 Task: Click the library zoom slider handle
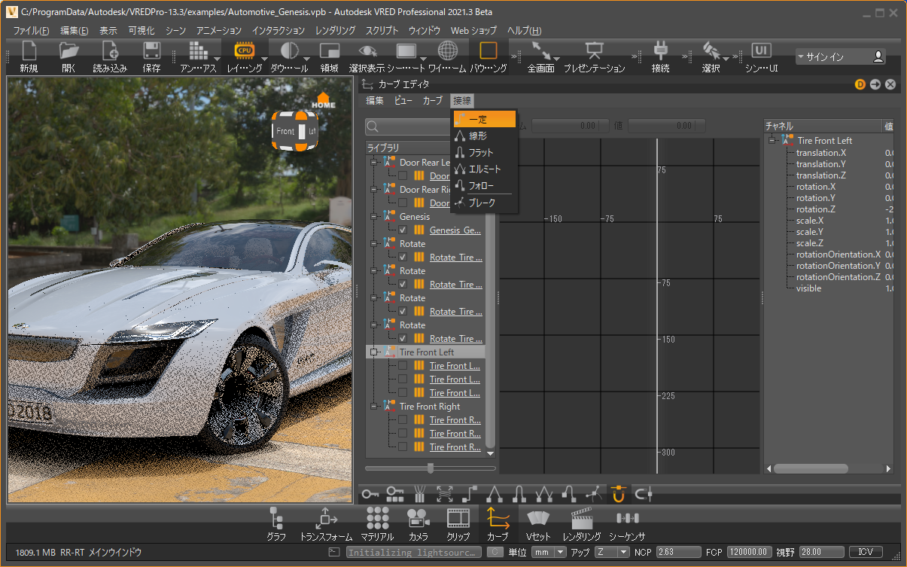430,468
